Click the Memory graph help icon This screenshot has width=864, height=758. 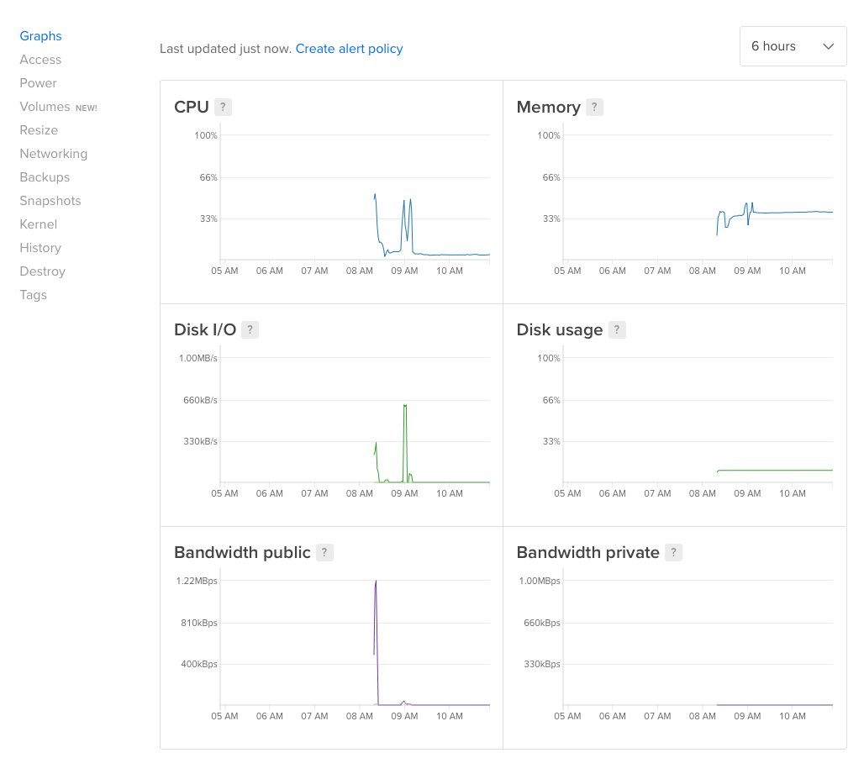tap(594, 107)
